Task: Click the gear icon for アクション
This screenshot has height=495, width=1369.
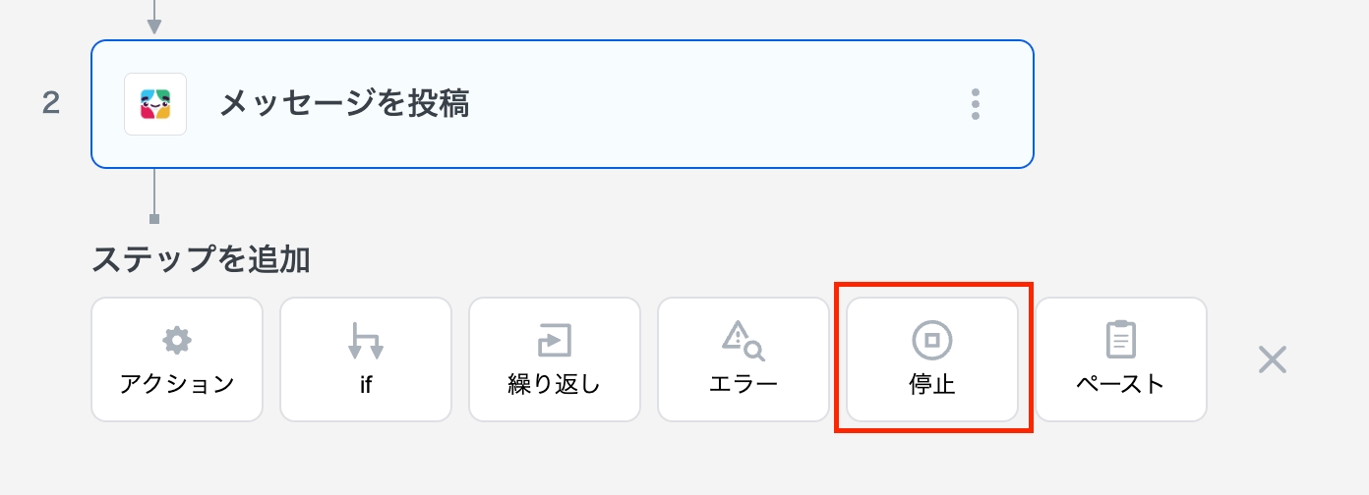Action: tap(177, 341)
